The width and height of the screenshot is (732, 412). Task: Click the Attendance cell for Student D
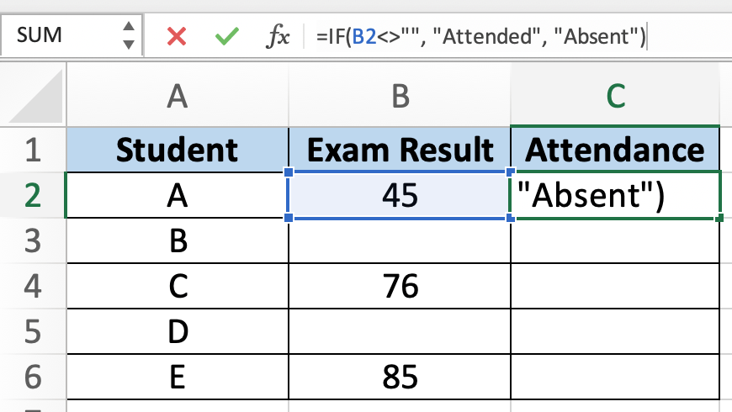click(616, 332)
